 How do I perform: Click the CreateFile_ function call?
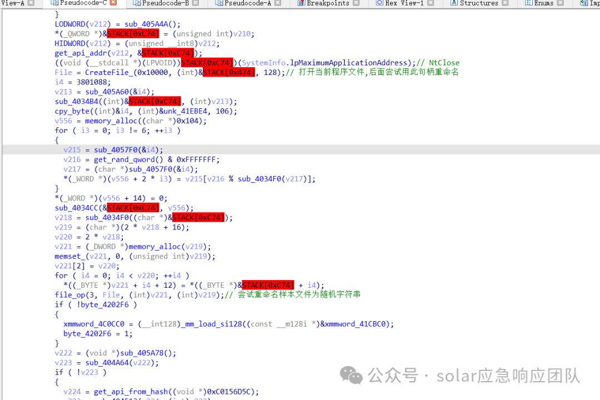[109, 72]
